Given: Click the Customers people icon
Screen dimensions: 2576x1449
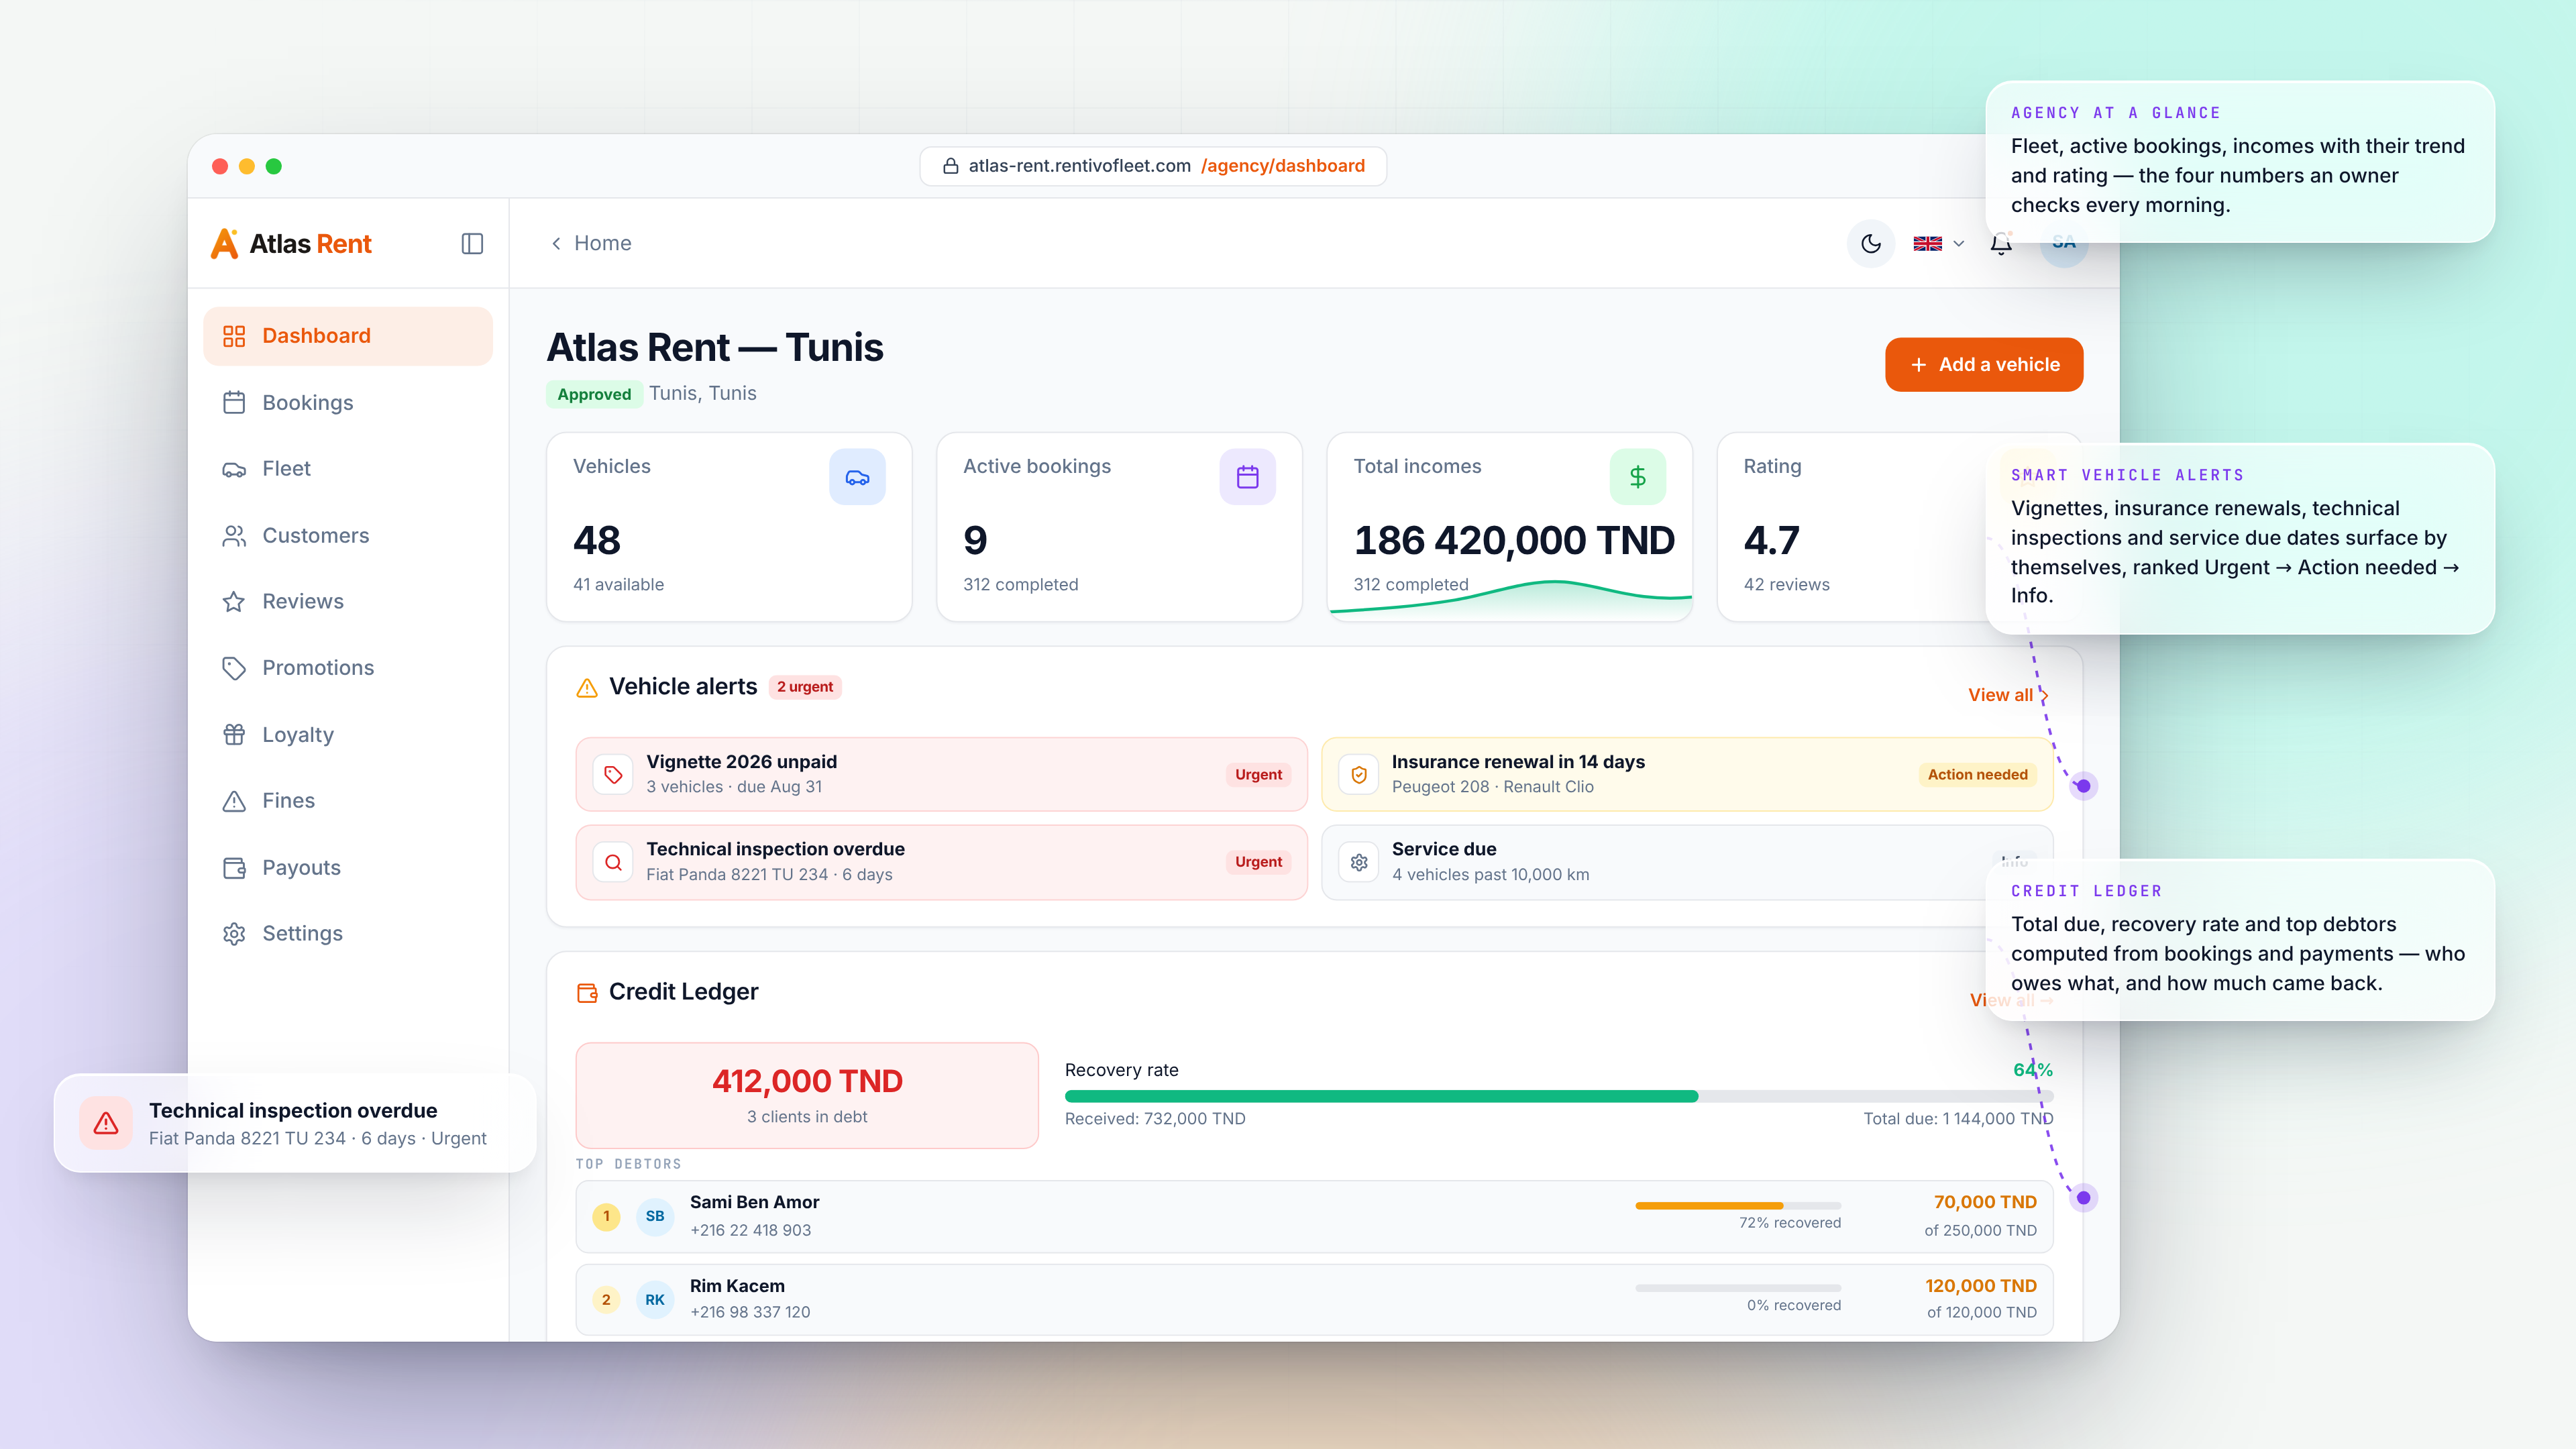Looking at the screenshot, I should coord(234,536).
